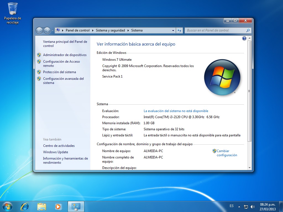Click the Forward navigation arrow
This screenshot has width=283, height=212.
click(x=47, y=30)
